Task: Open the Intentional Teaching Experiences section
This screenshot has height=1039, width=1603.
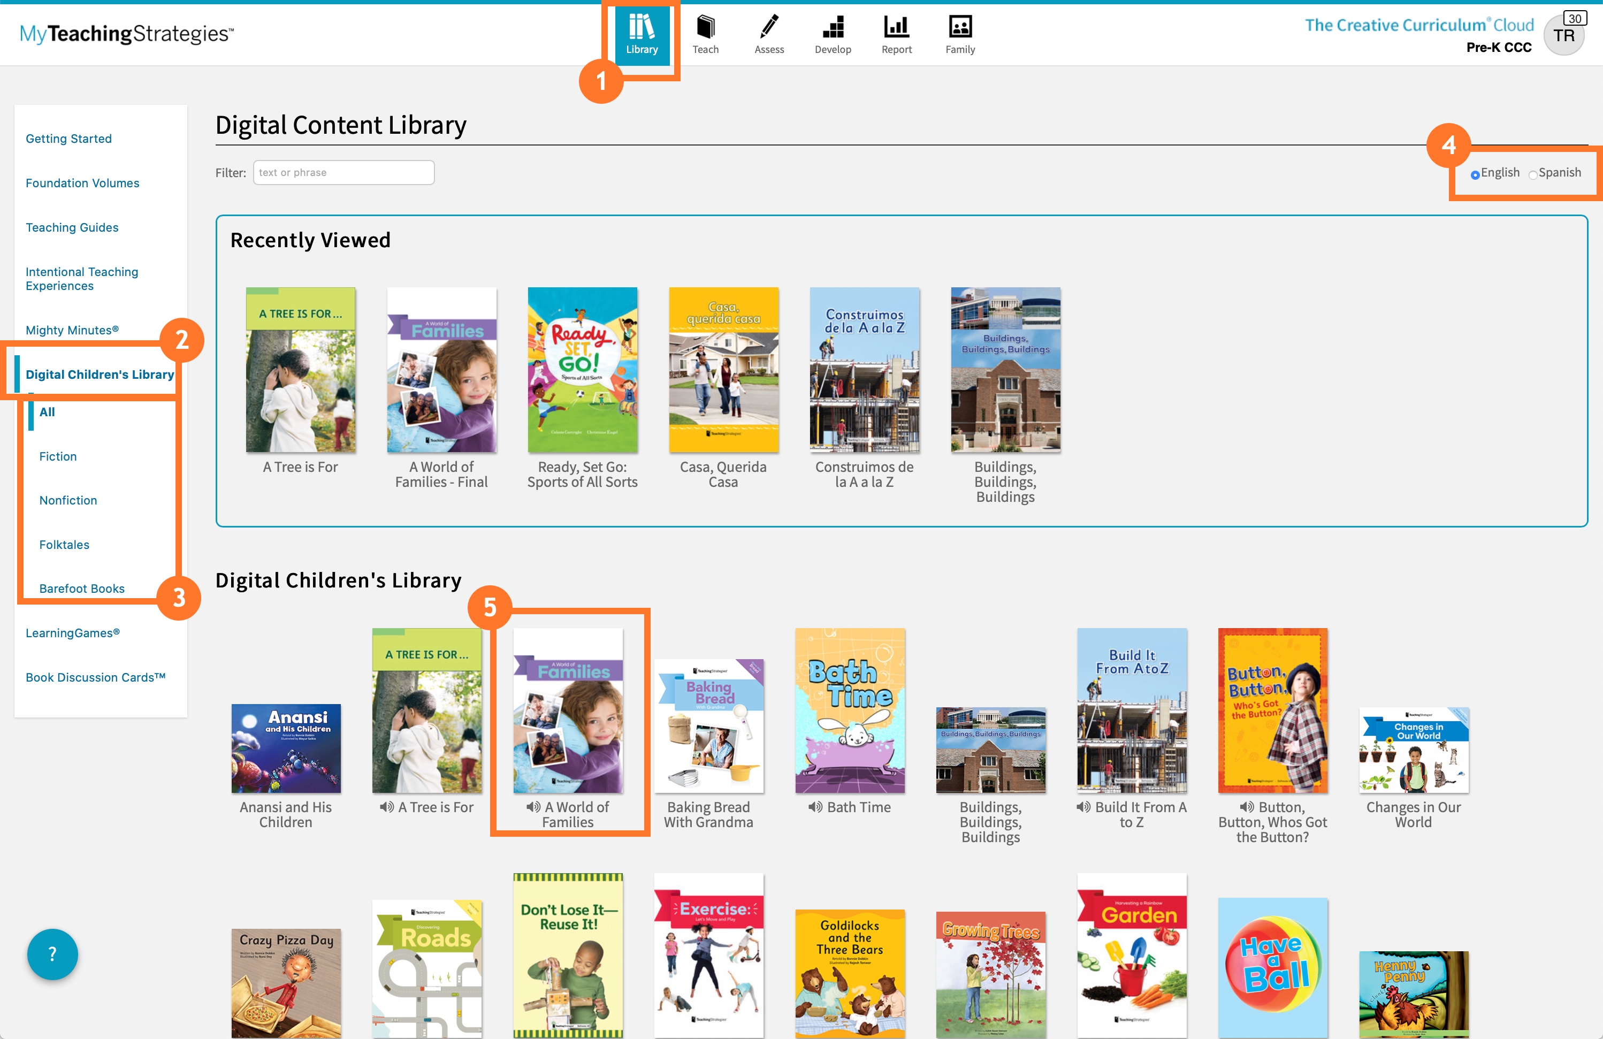Action: tap(81, 278)
